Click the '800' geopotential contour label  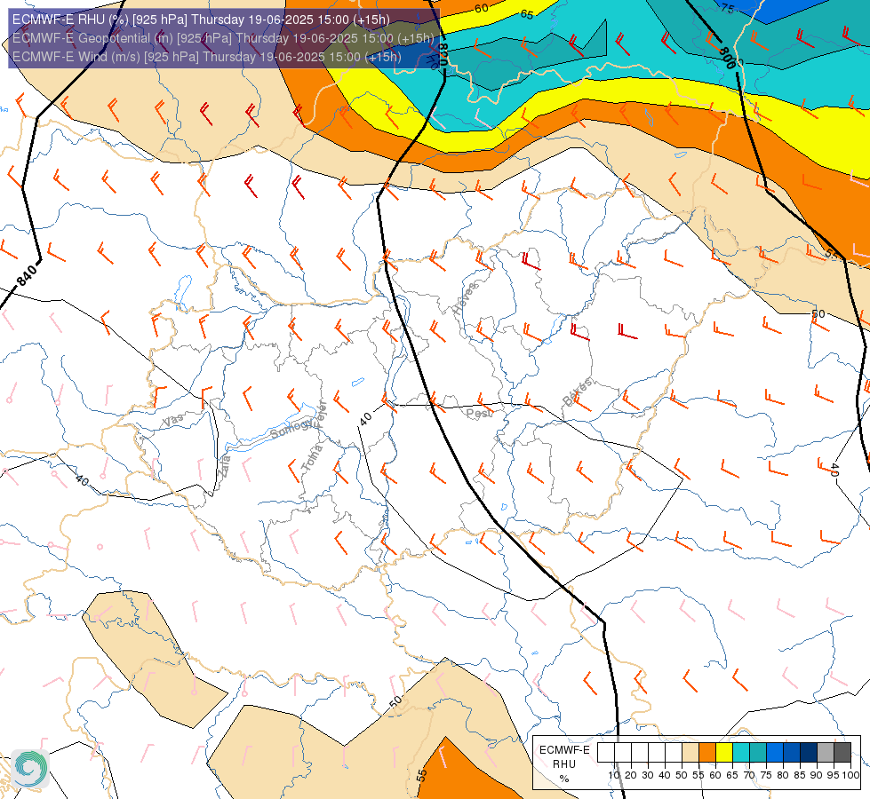(726, 58)
